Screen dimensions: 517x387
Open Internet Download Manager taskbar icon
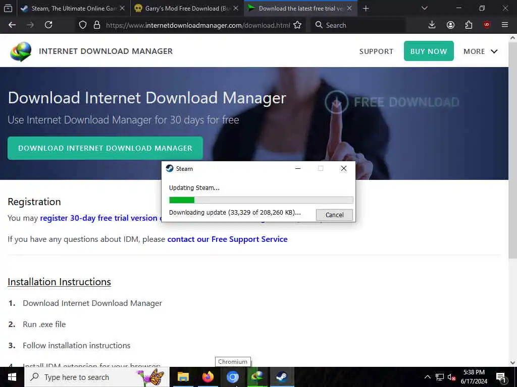click(x=257, y=377)
